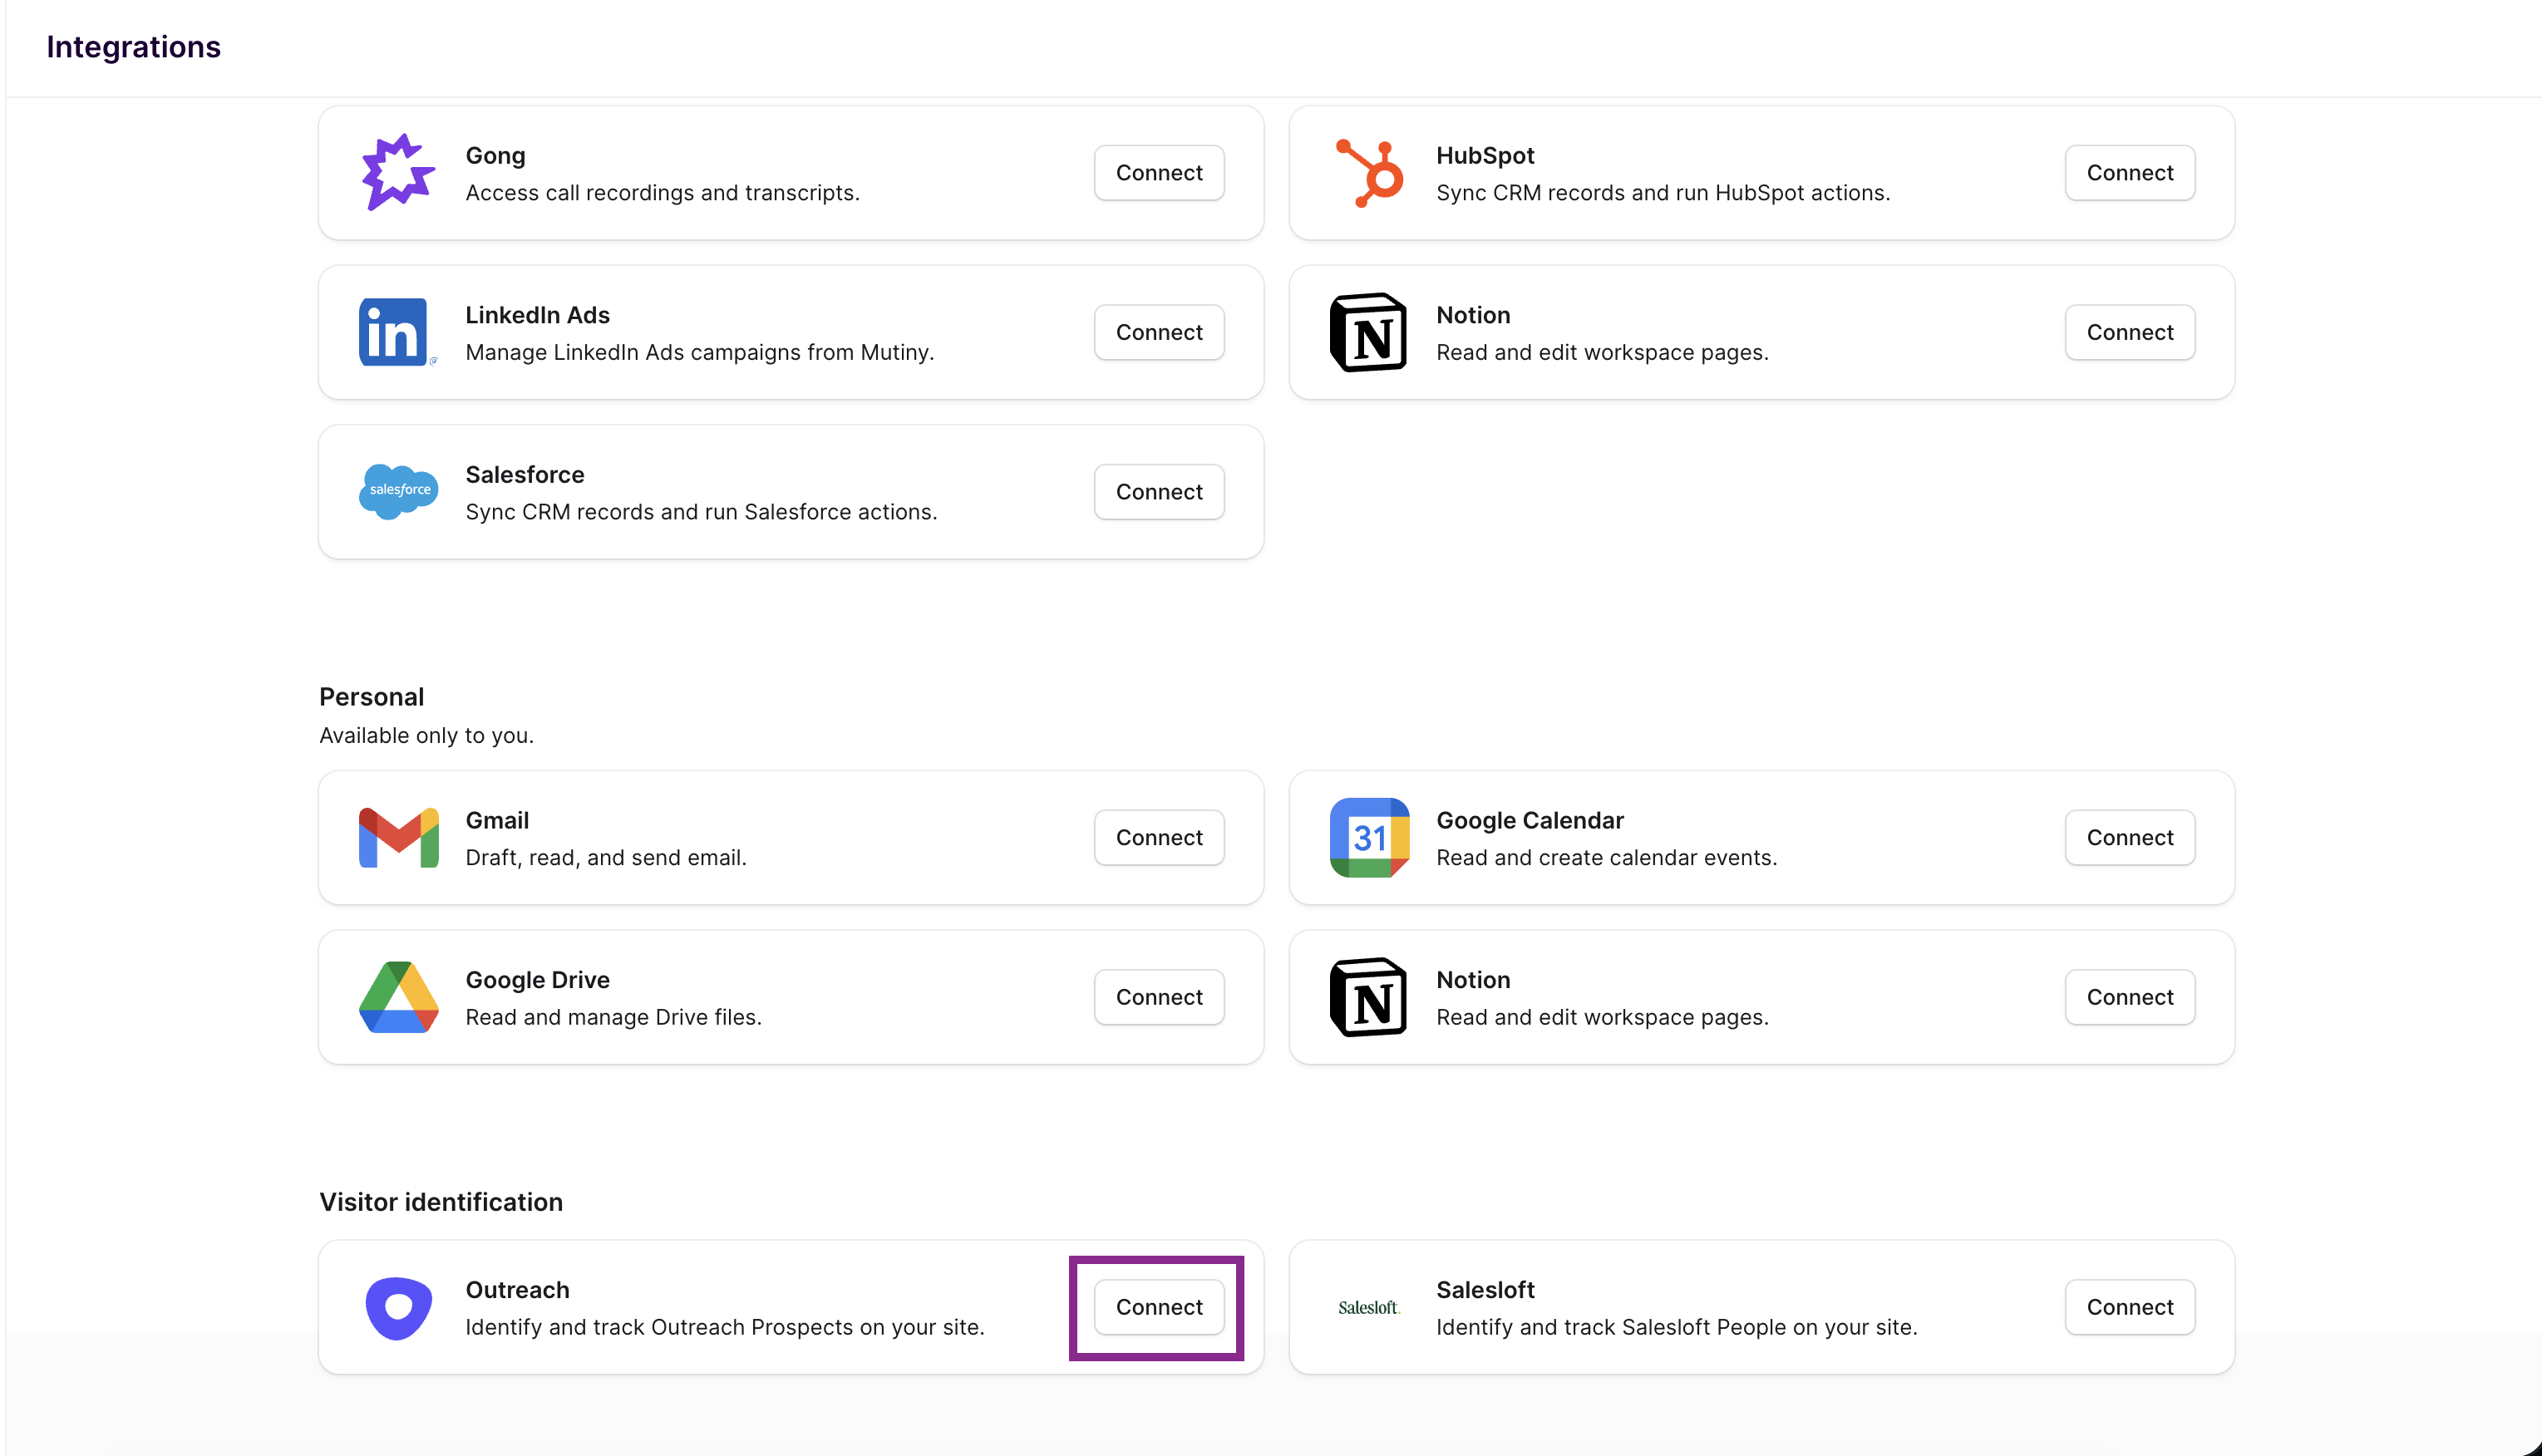Click the Google Drive triangle logo
2542x1456 pixels.
pos(398,997)
